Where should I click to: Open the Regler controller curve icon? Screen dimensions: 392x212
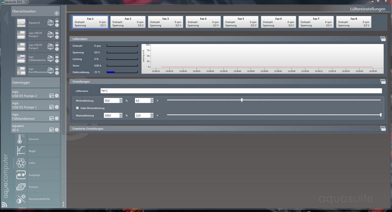pos(21,151)
